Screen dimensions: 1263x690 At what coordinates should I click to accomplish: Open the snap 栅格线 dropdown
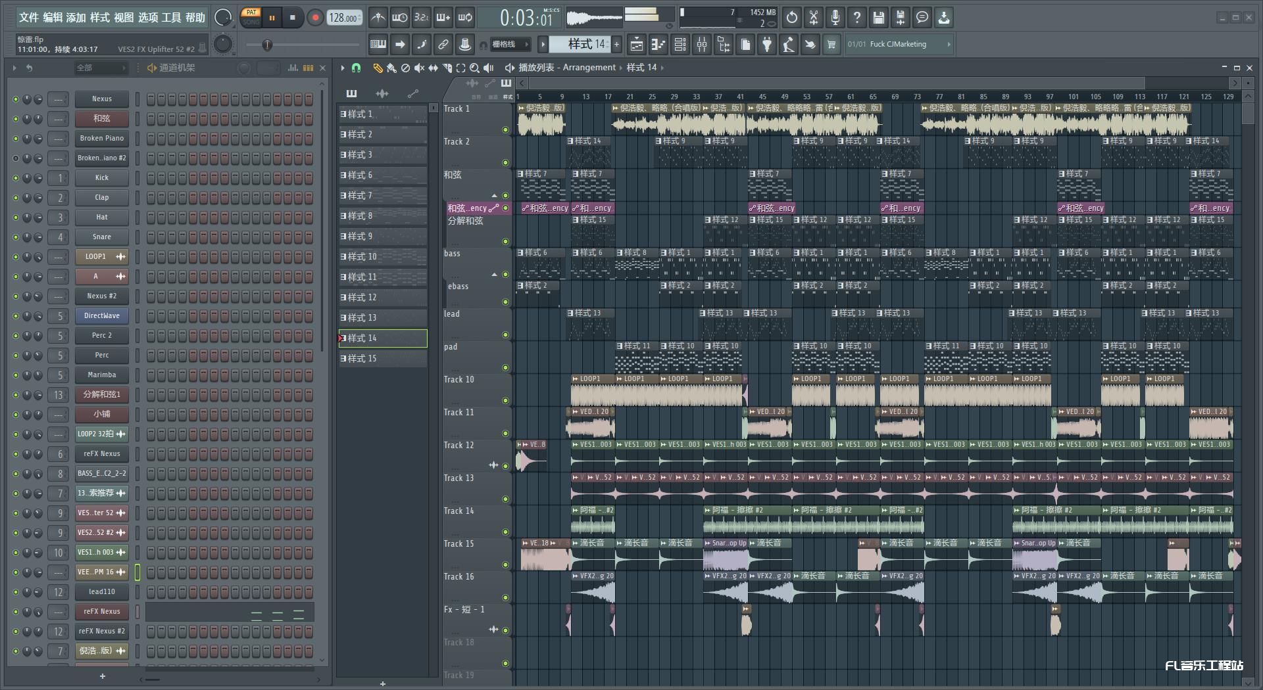(x=510, y=45)
